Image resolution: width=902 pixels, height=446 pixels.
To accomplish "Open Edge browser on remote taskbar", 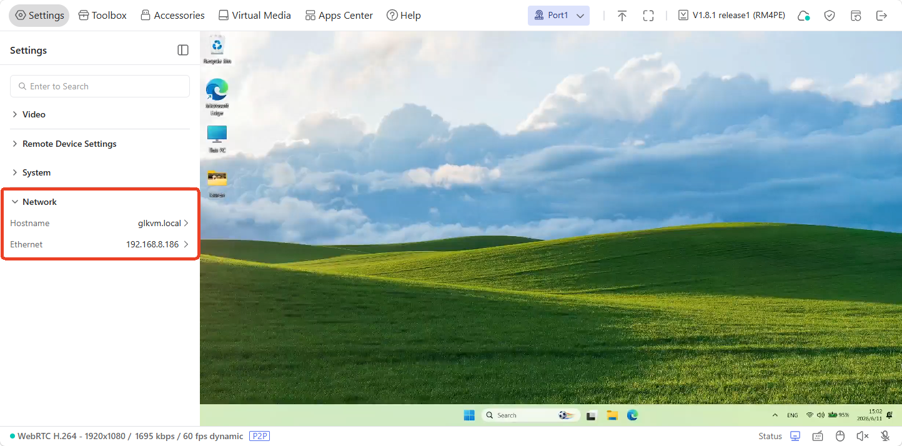I will (632, 415).
